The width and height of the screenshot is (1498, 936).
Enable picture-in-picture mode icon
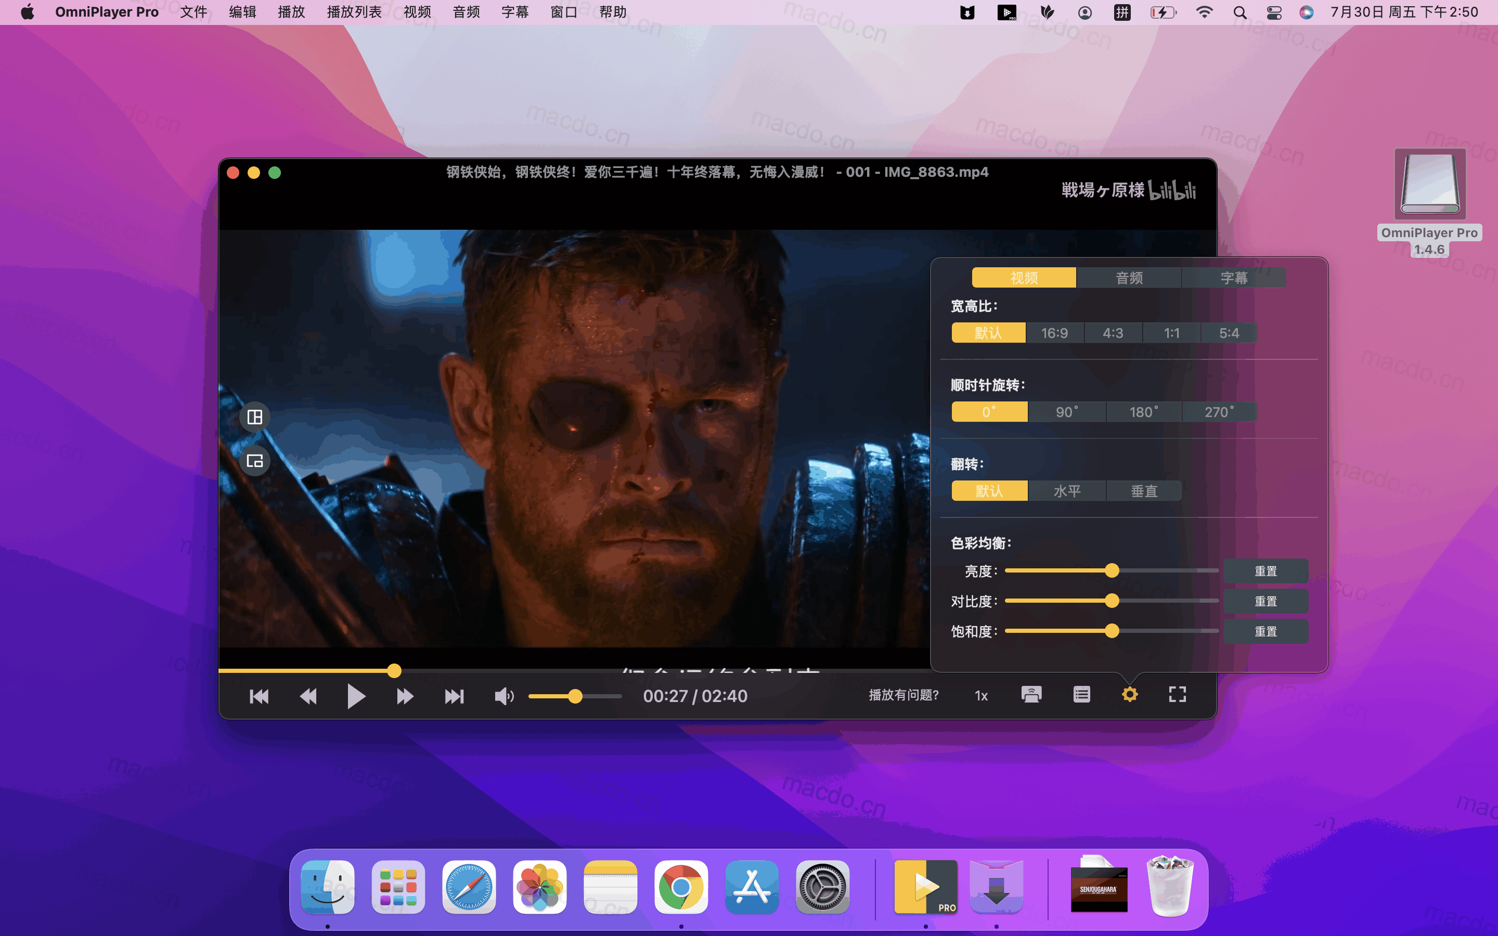tap(255, 461)
